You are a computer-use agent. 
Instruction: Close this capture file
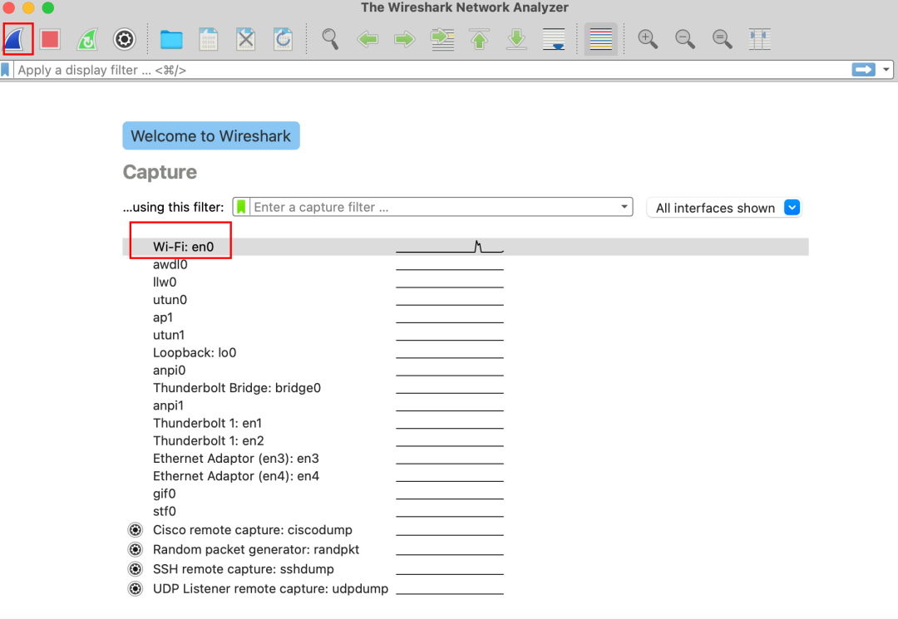(245, 40)
